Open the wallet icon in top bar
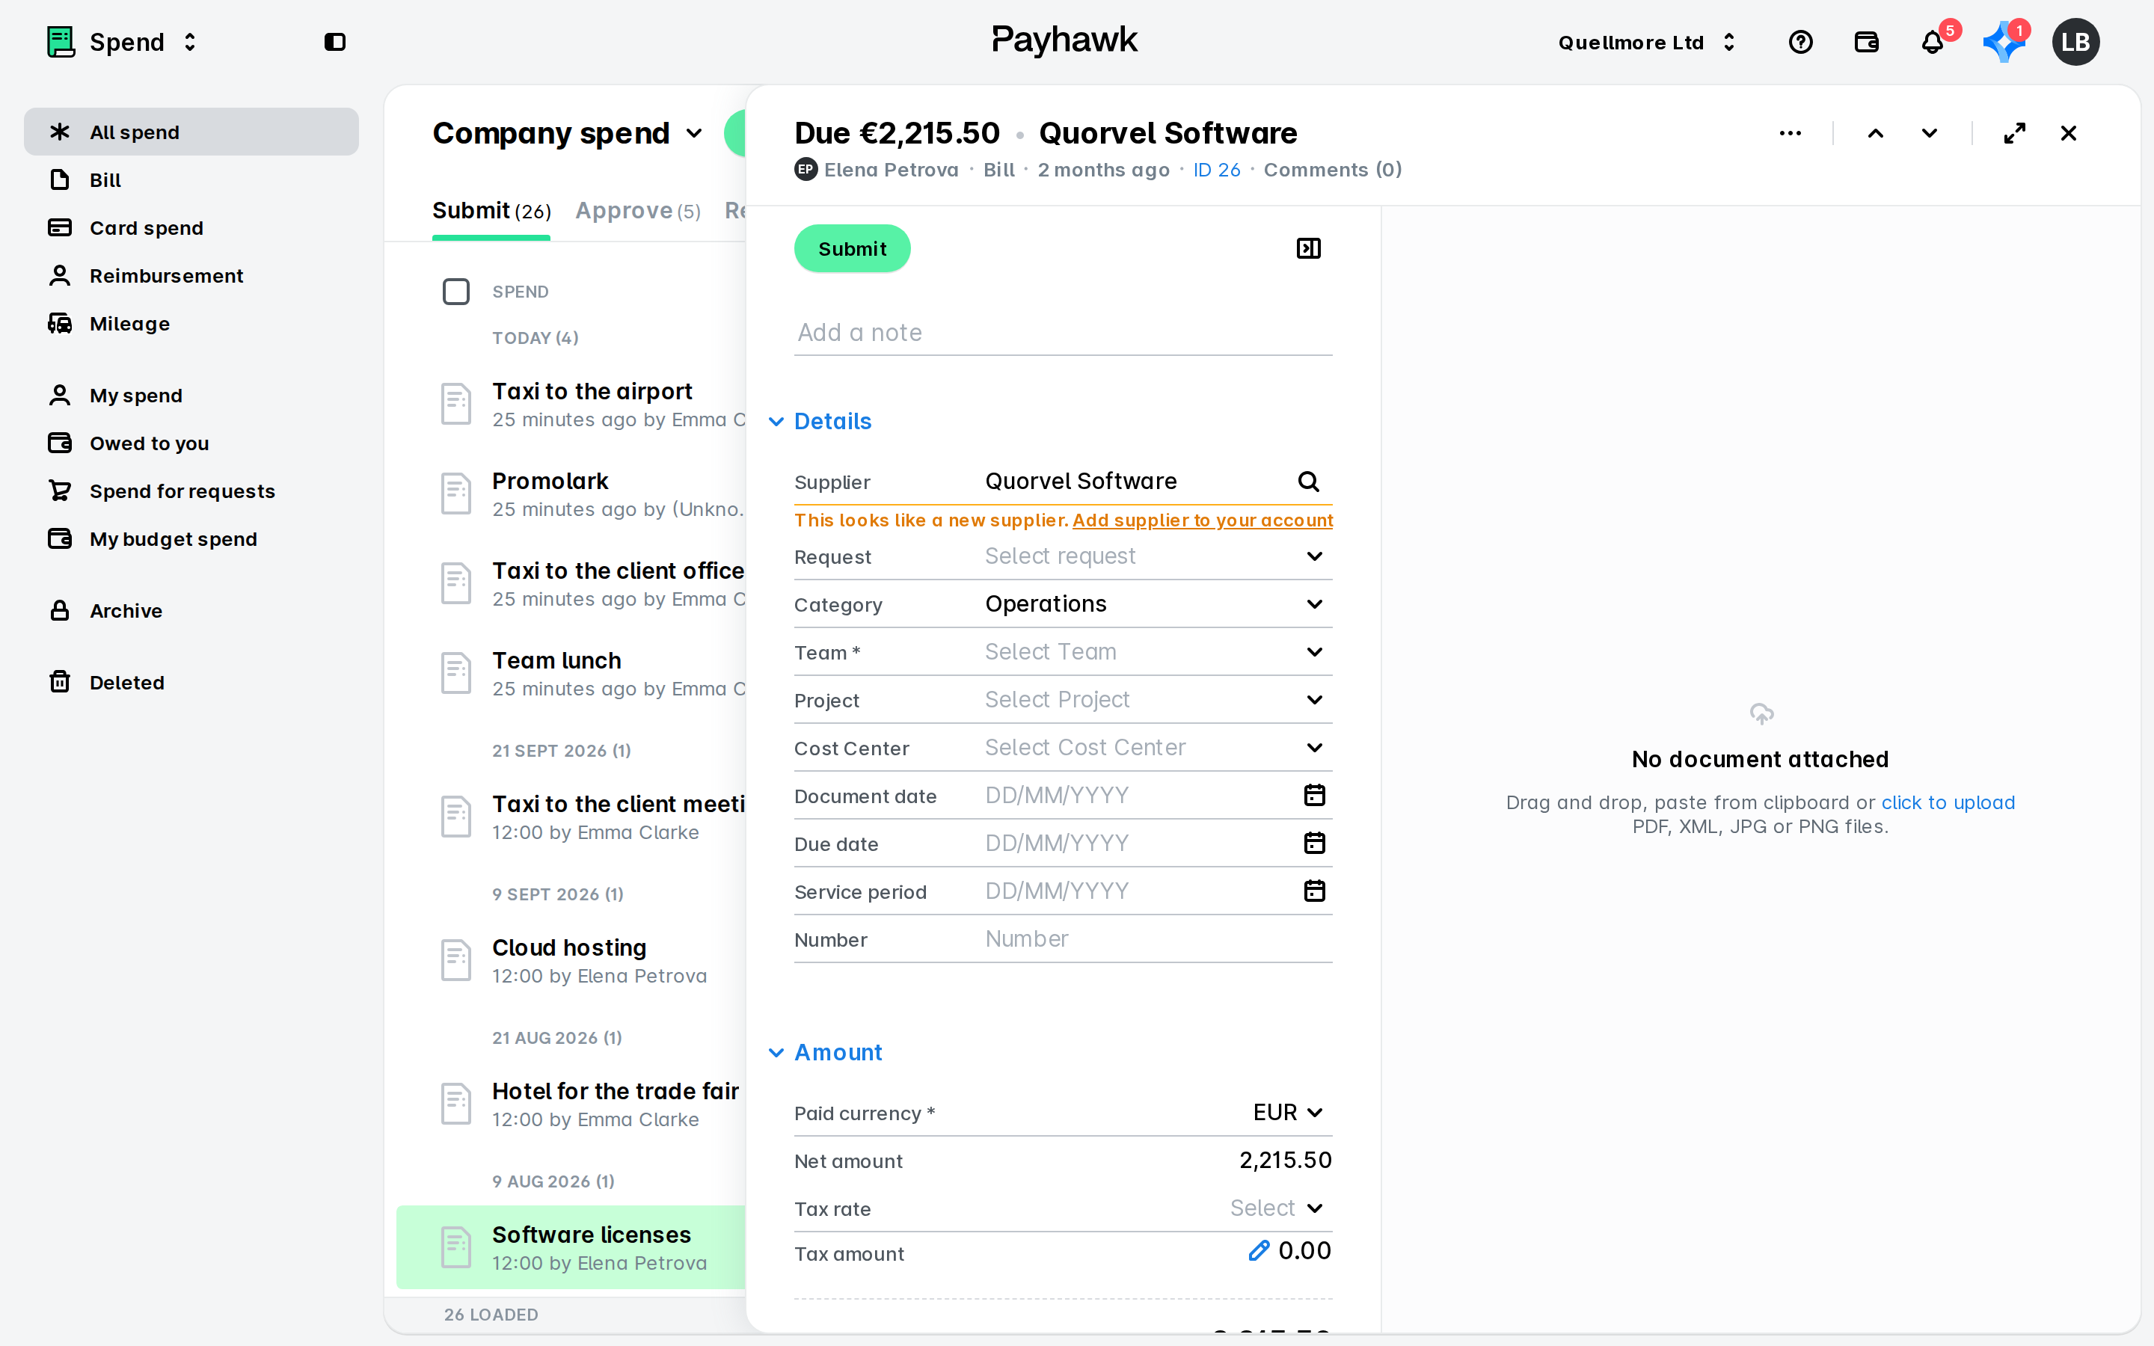The width and height of the screenshot is (2154, 1346). tap(1865, 42)
